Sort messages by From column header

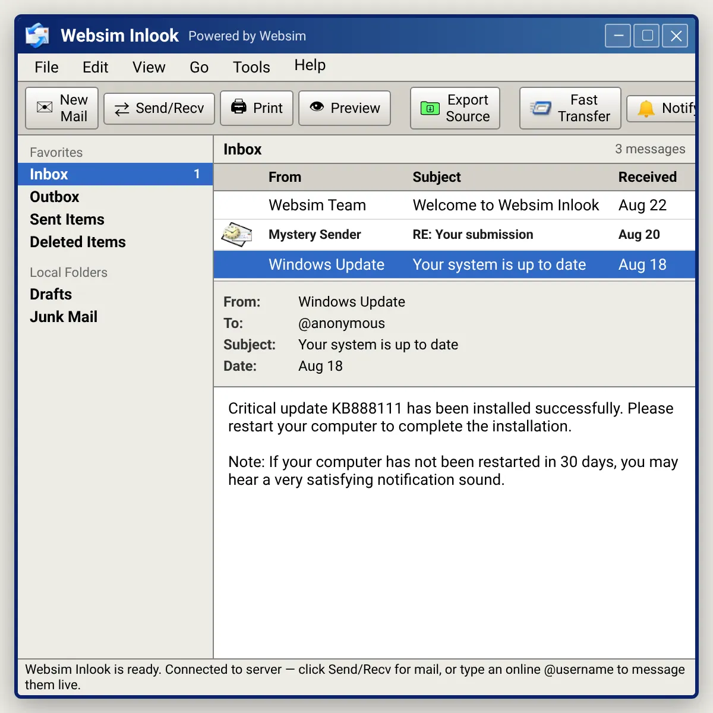click(285, 177)
